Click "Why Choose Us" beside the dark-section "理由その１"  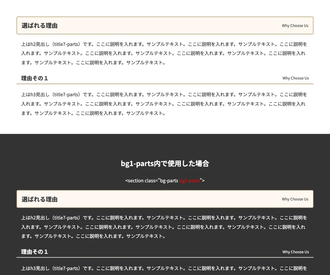[x=295, y=252]
